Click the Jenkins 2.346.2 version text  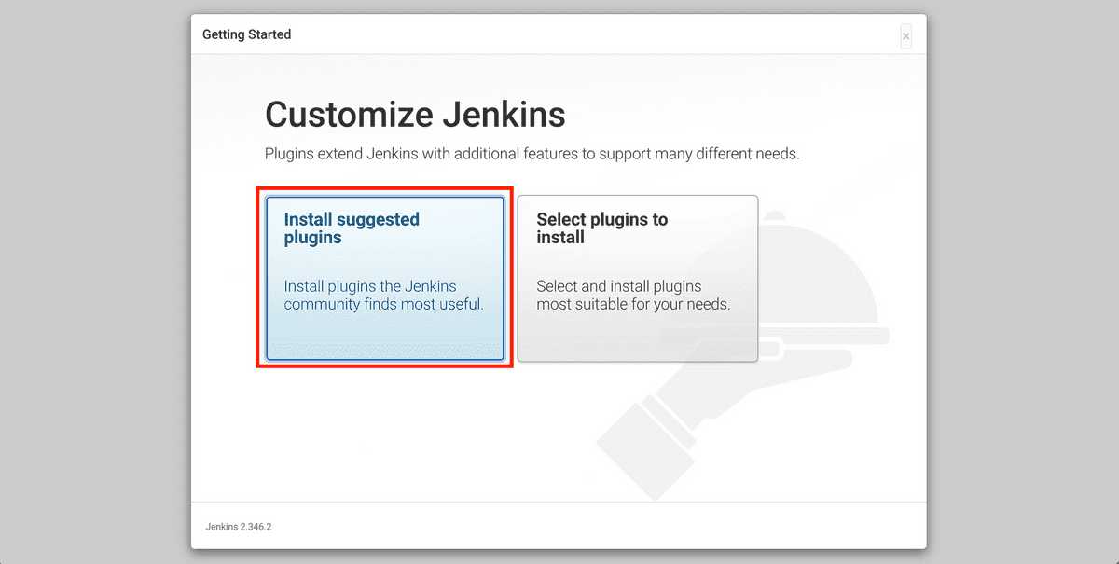[239, 527]
